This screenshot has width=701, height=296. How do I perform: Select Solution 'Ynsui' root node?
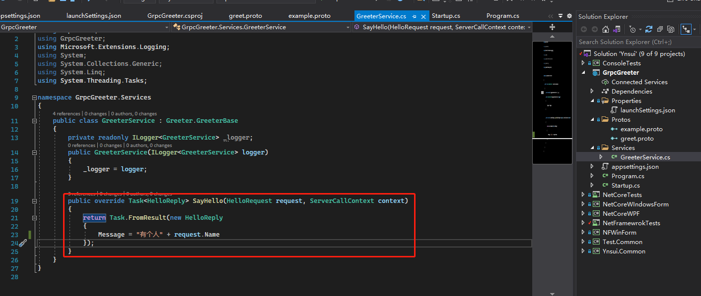(x=639, y=53)
